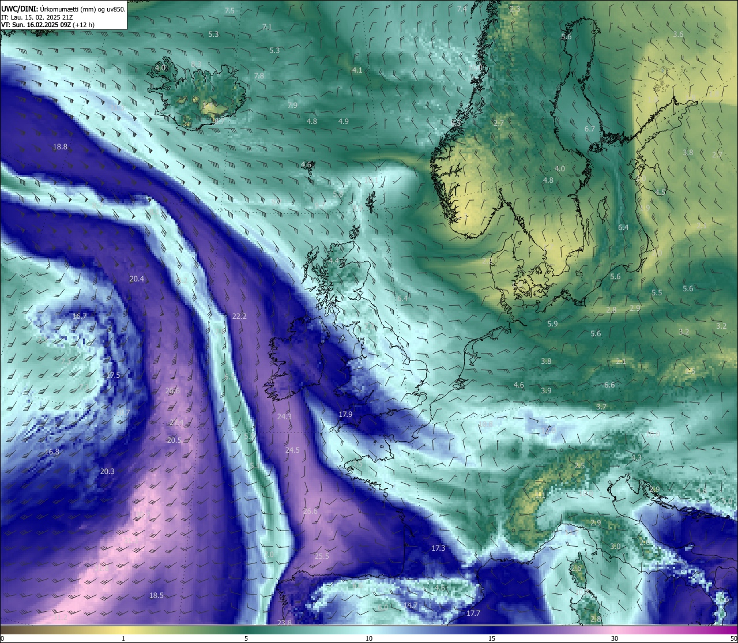
Task: Click the 16.8 value label
Action: [x=52, y=452]
